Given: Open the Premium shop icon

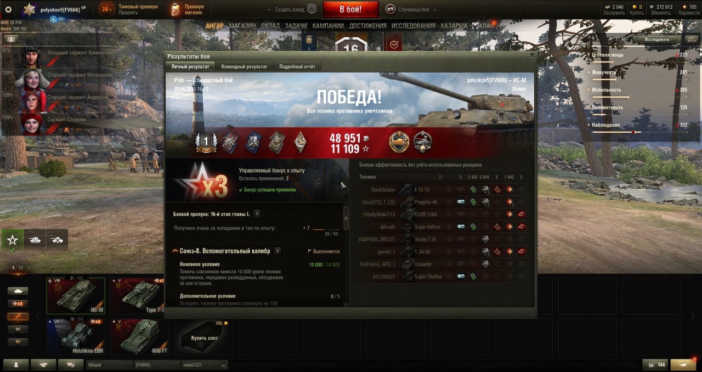Looking at the screenshot, I should click(175, 9).
